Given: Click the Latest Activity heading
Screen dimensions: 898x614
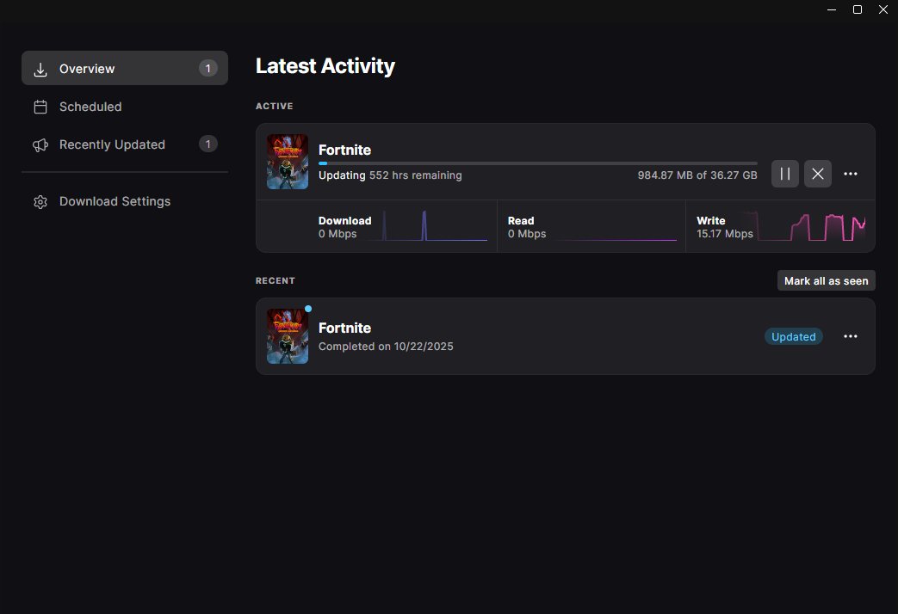Looking at the screenshot, I should click(325, 66).
